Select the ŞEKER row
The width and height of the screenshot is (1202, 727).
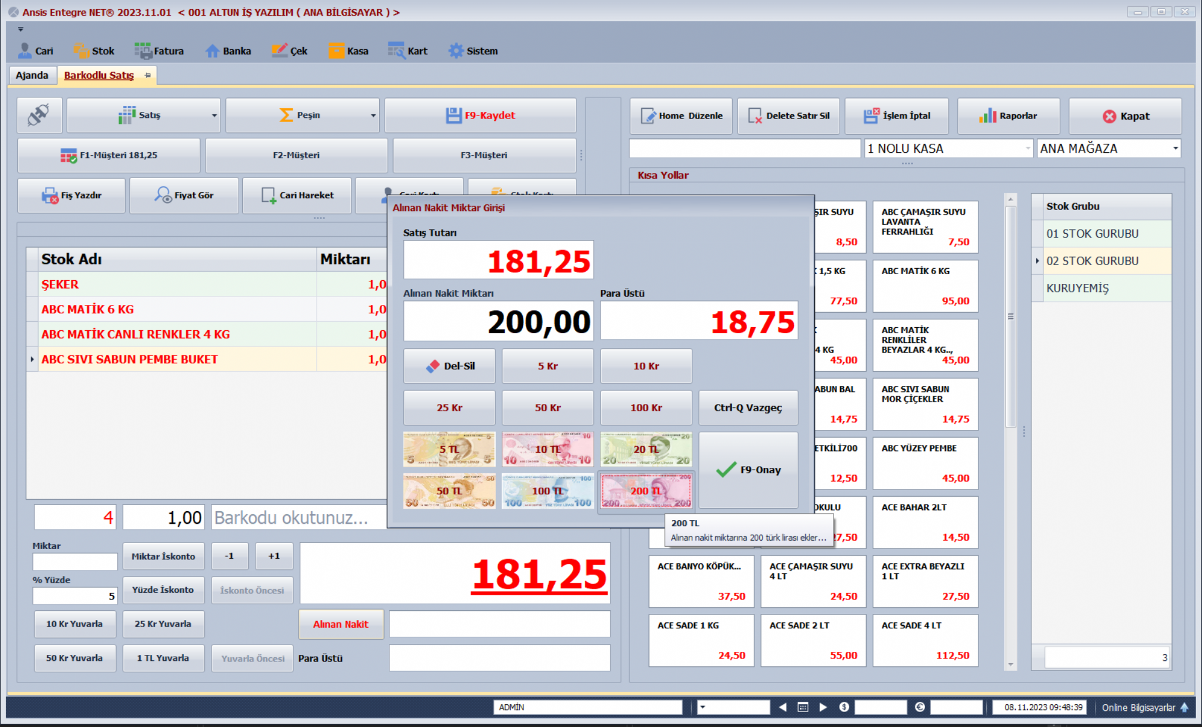point(207,284)
